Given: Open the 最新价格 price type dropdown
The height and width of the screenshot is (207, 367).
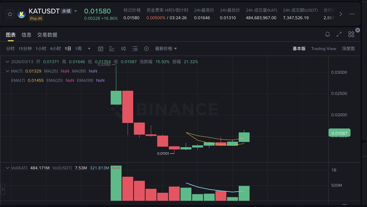Looking at the screenshot, I should (x=166, y=49).
